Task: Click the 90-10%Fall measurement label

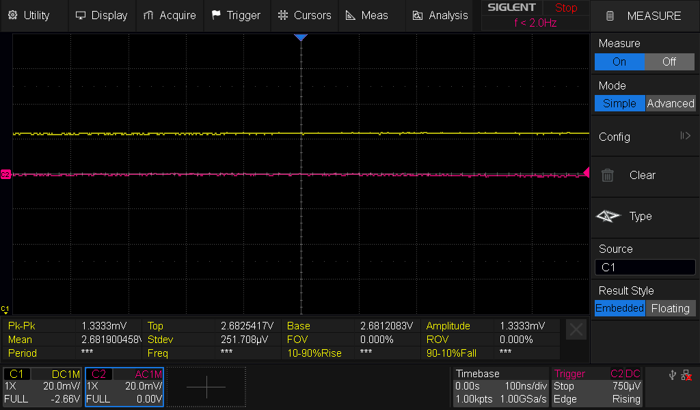Action: point(451,353)
